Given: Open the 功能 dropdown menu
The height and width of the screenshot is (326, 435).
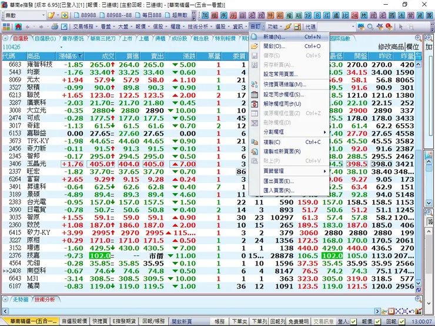Looking at the screenshot, I should pyautogui.click(x=275, y=26).
